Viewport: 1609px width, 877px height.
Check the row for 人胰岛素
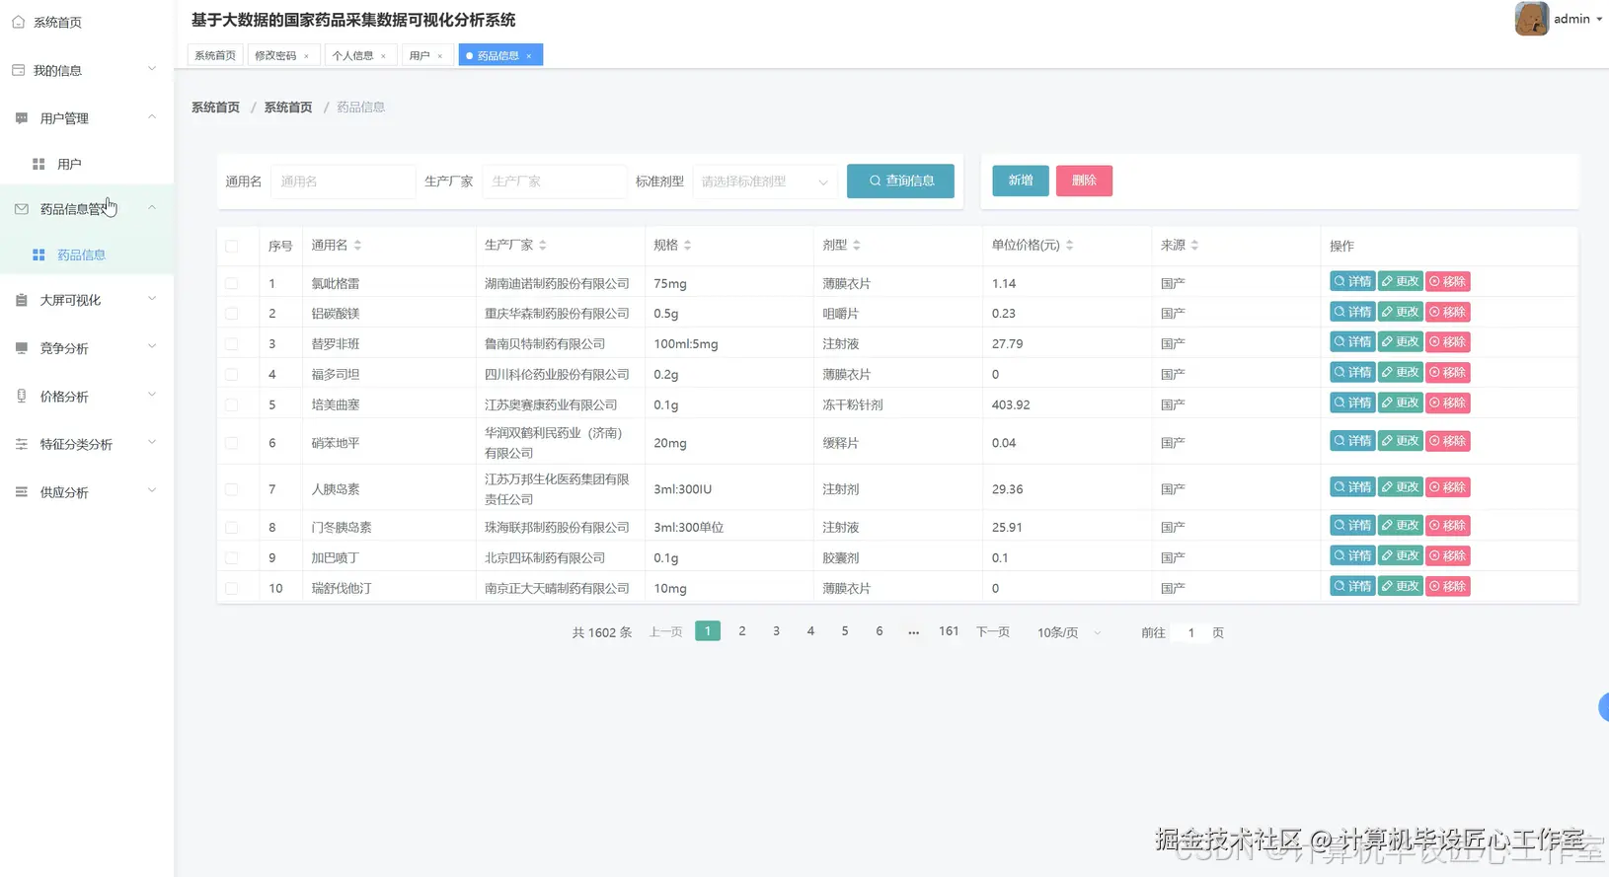pyautogui.click(x=231, y=489)
